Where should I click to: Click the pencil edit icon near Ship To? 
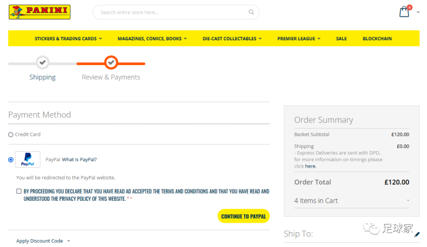pos(417,235)
